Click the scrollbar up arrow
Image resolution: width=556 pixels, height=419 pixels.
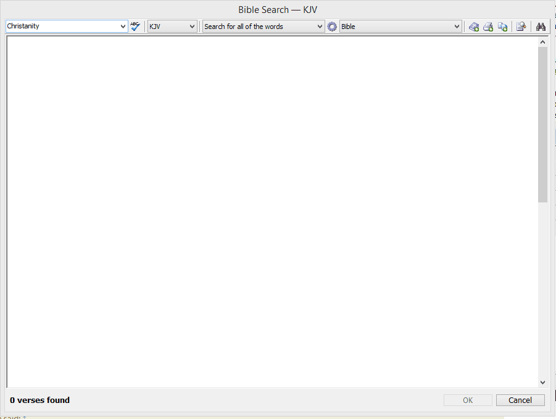[x=542, y=42]
